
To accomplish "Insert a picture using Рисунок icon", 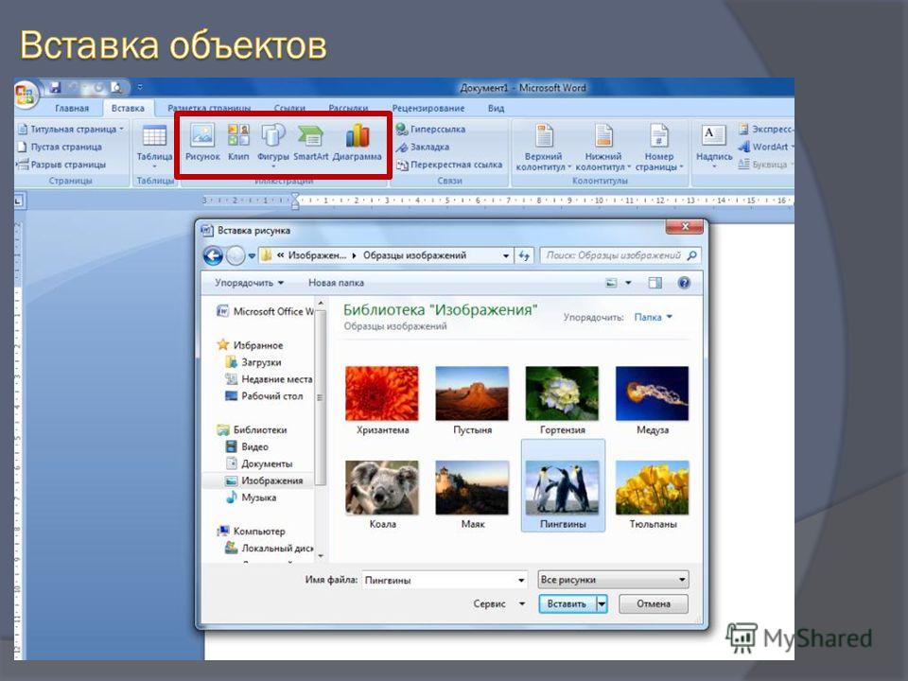I will point(202,142).
